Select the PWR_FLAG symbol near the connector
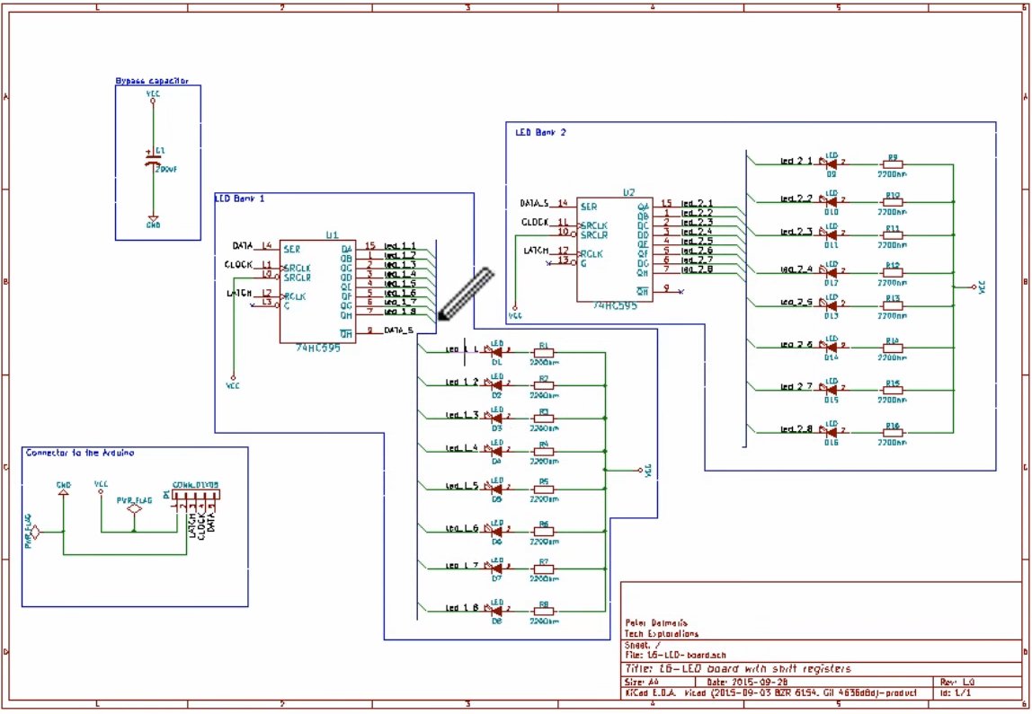Screen dimensions: 1032x714 pyautogui.click(x=133, y=507)
